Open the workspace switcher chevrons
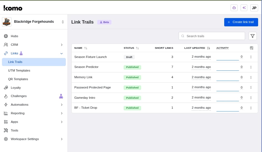The image size is (262, 152). point(63,22)
